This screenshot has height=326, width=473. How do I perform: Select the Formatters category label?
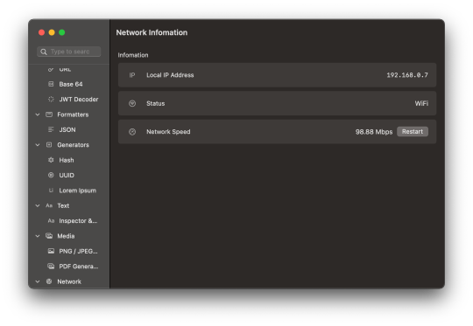73,114
